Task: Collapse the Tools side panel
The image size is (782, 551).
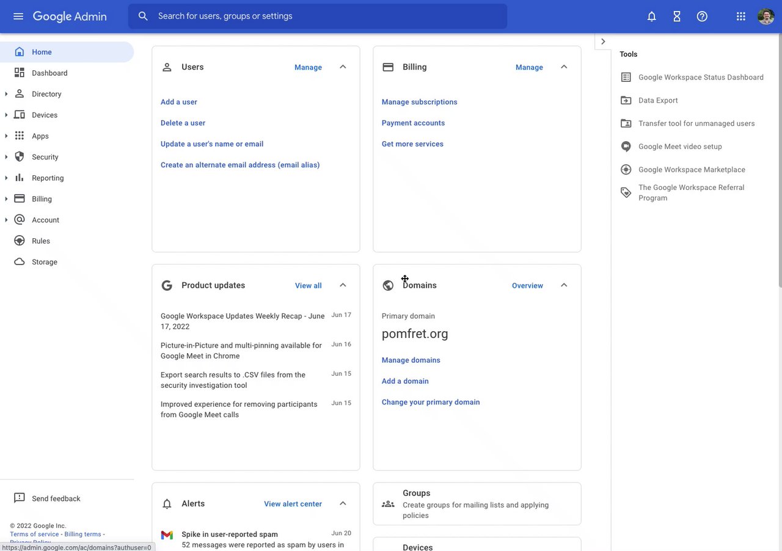Action: (x=603, y=42)
